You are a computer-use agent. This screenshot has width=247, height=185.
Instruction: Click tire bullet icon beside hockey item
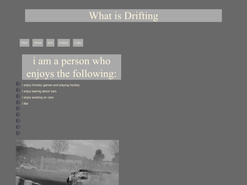coord(18,84)
